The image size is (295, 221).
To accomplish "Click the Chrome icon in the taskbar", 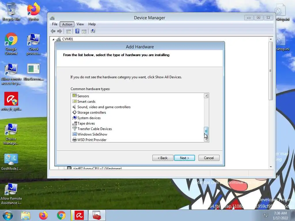I will pos(61,215).
